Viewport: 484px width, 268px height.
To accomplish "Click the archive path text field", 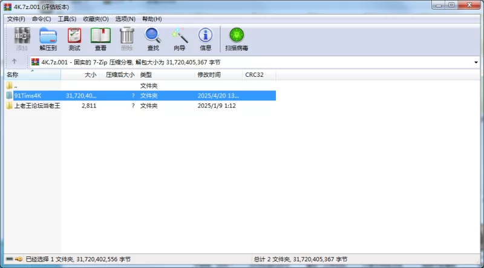I will click(x=255, y=62).
